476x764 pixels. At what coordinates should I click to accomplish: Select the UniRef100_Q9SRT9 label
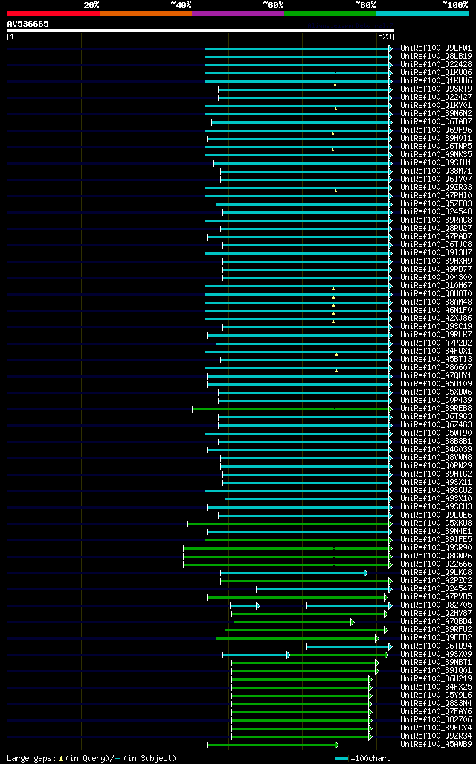pos(436,89)
